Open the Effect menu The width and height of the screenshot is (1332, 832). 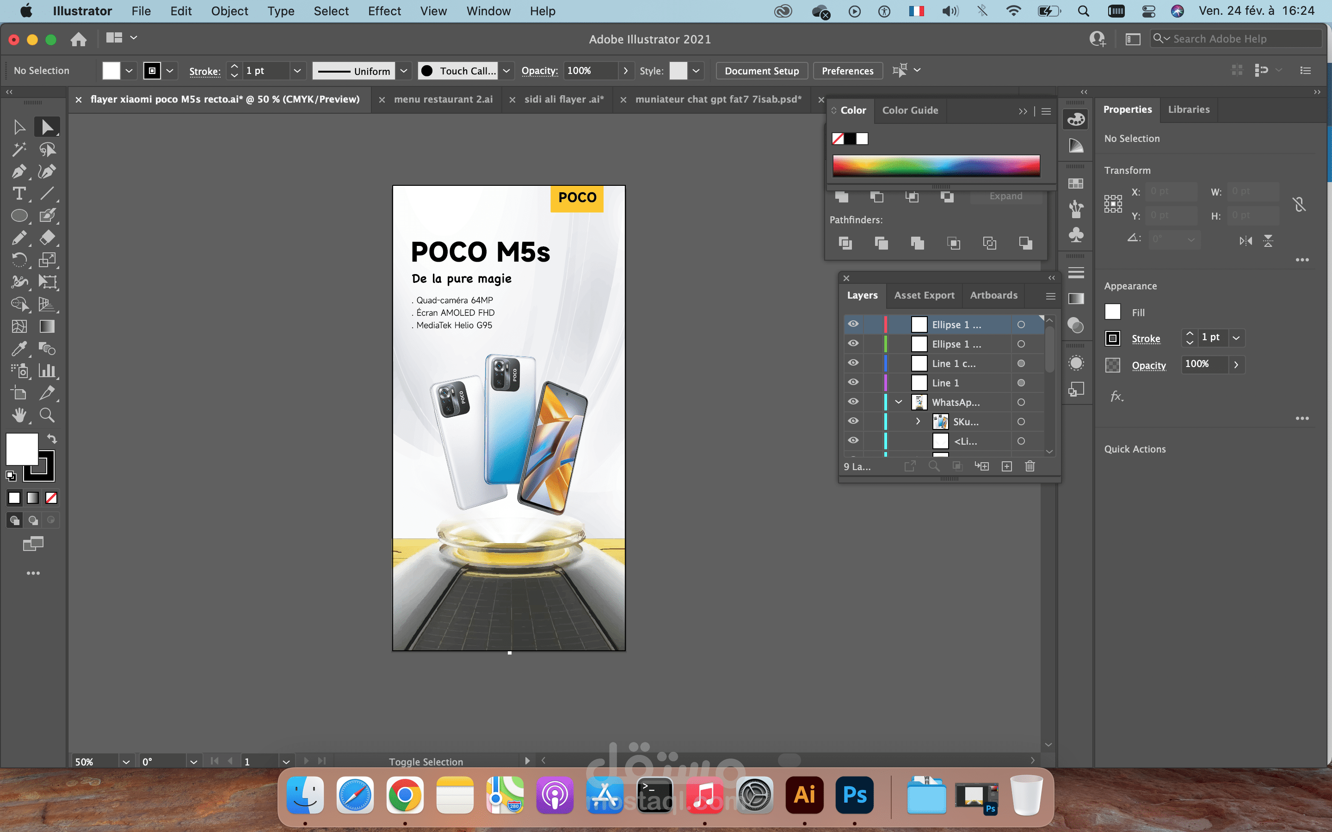click(384, 11)
